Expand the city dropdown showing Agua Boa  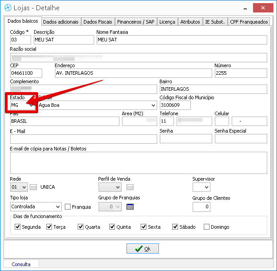pos(97,105)
